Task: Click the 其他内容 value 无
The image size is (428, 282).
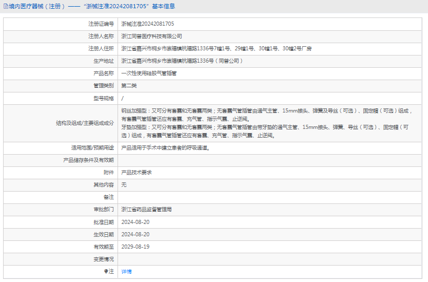Action: click(124, 184)
